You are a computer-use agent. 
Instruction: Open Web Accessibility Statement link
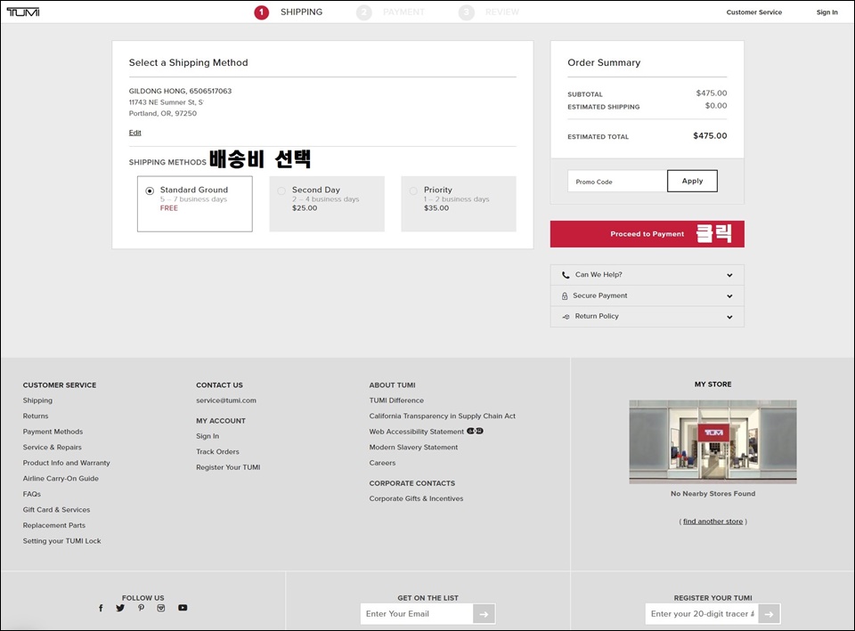click(417, 432)
